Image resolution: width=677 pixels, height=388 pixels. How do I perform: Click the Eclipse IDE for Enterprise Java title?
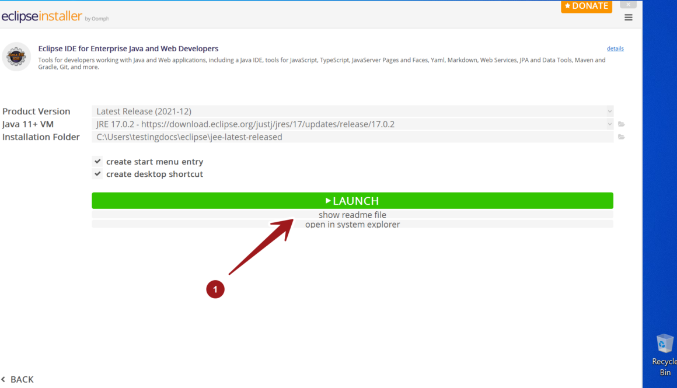[128, 48]
